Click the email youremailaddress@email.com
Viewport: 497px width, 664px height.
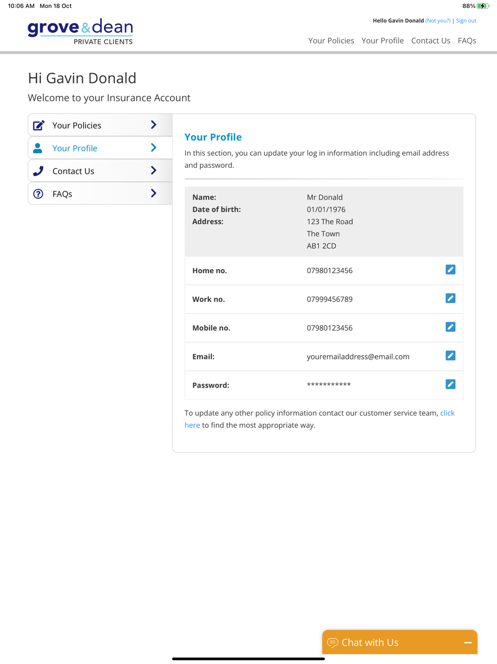tap(358, 356)
